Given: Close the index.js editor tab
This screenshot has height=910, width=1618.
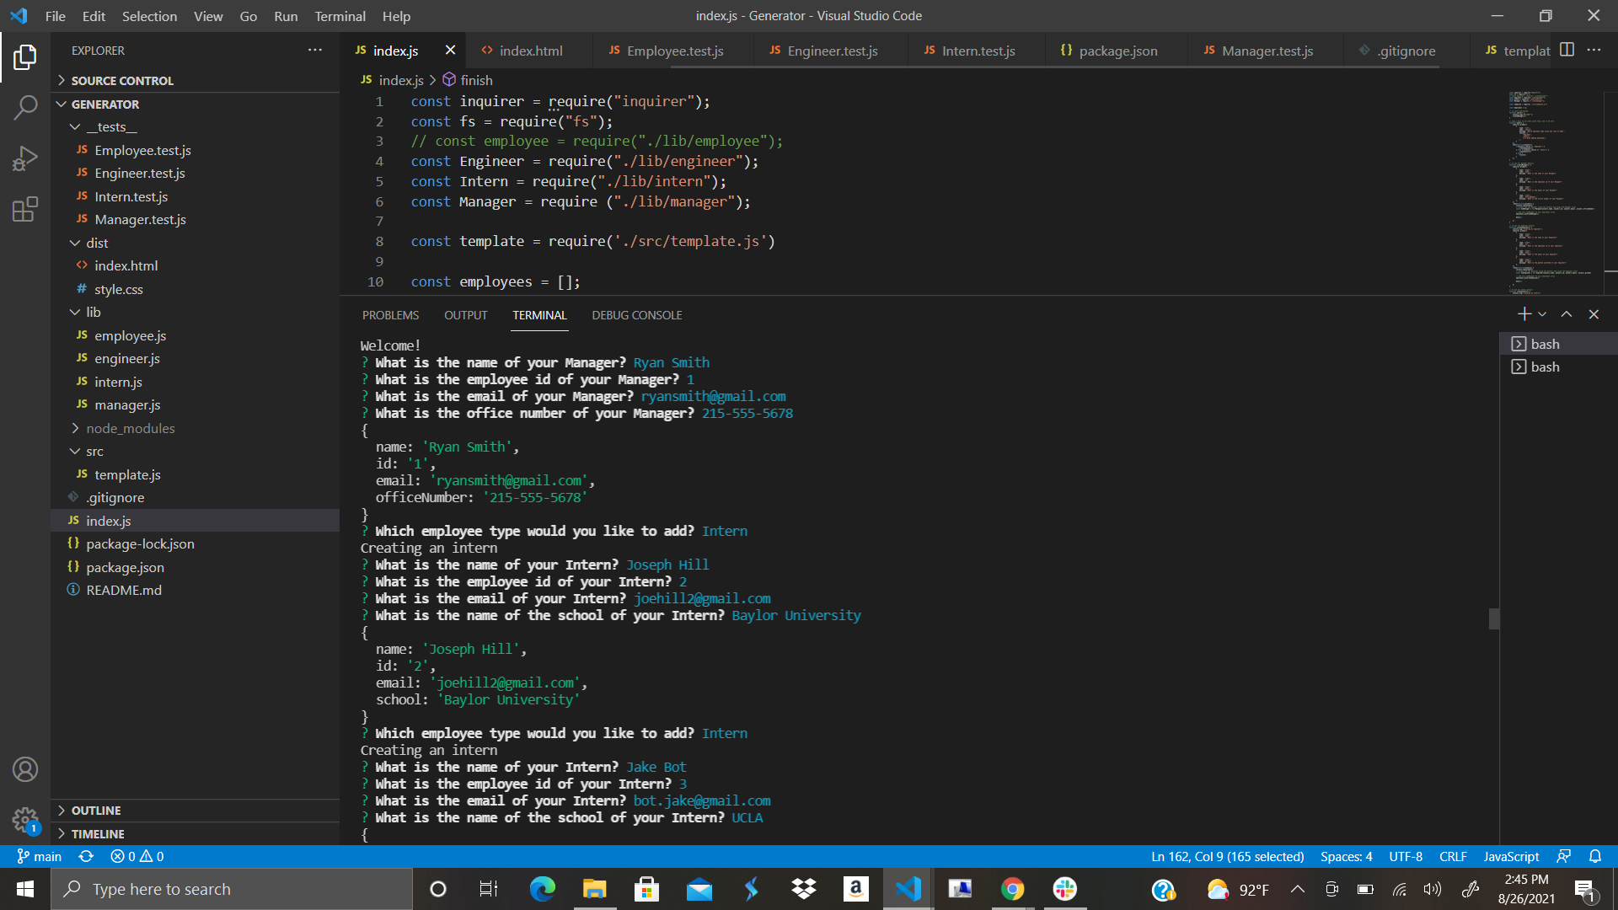Looking at the screenshot, I should 450,51.
